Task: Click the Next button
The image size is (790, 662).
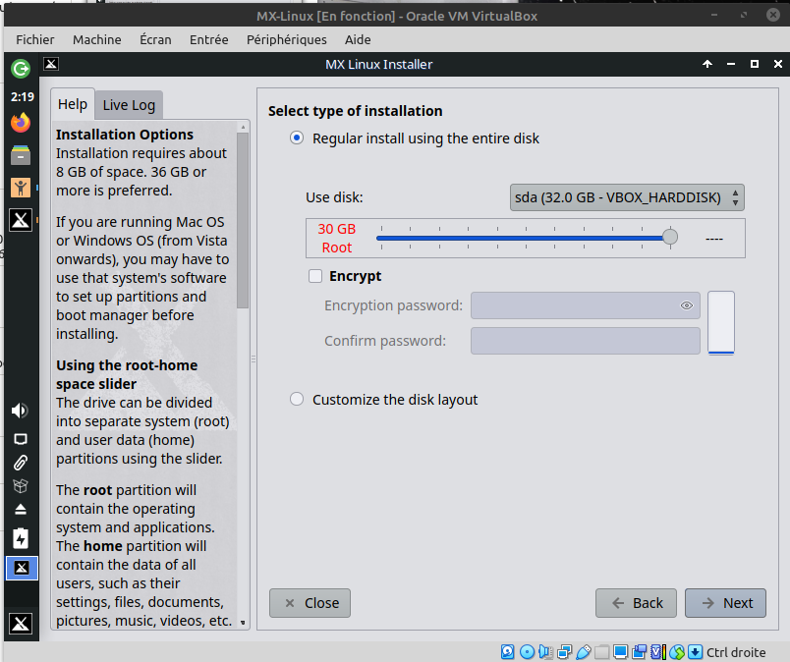Action: pos(726,603)
